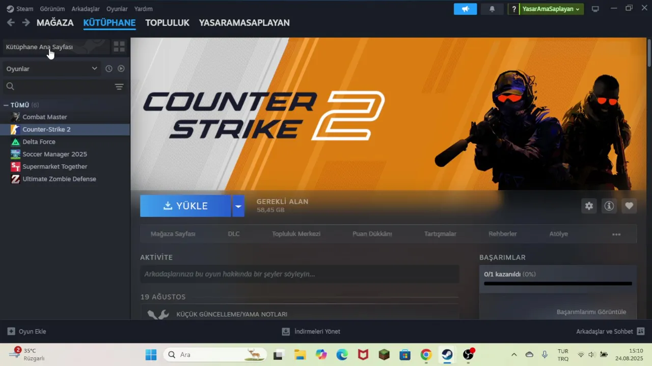This screenshot has height=366, width=652.
Task: Go forward with the right arrow
Action: (x=26, y=23)
